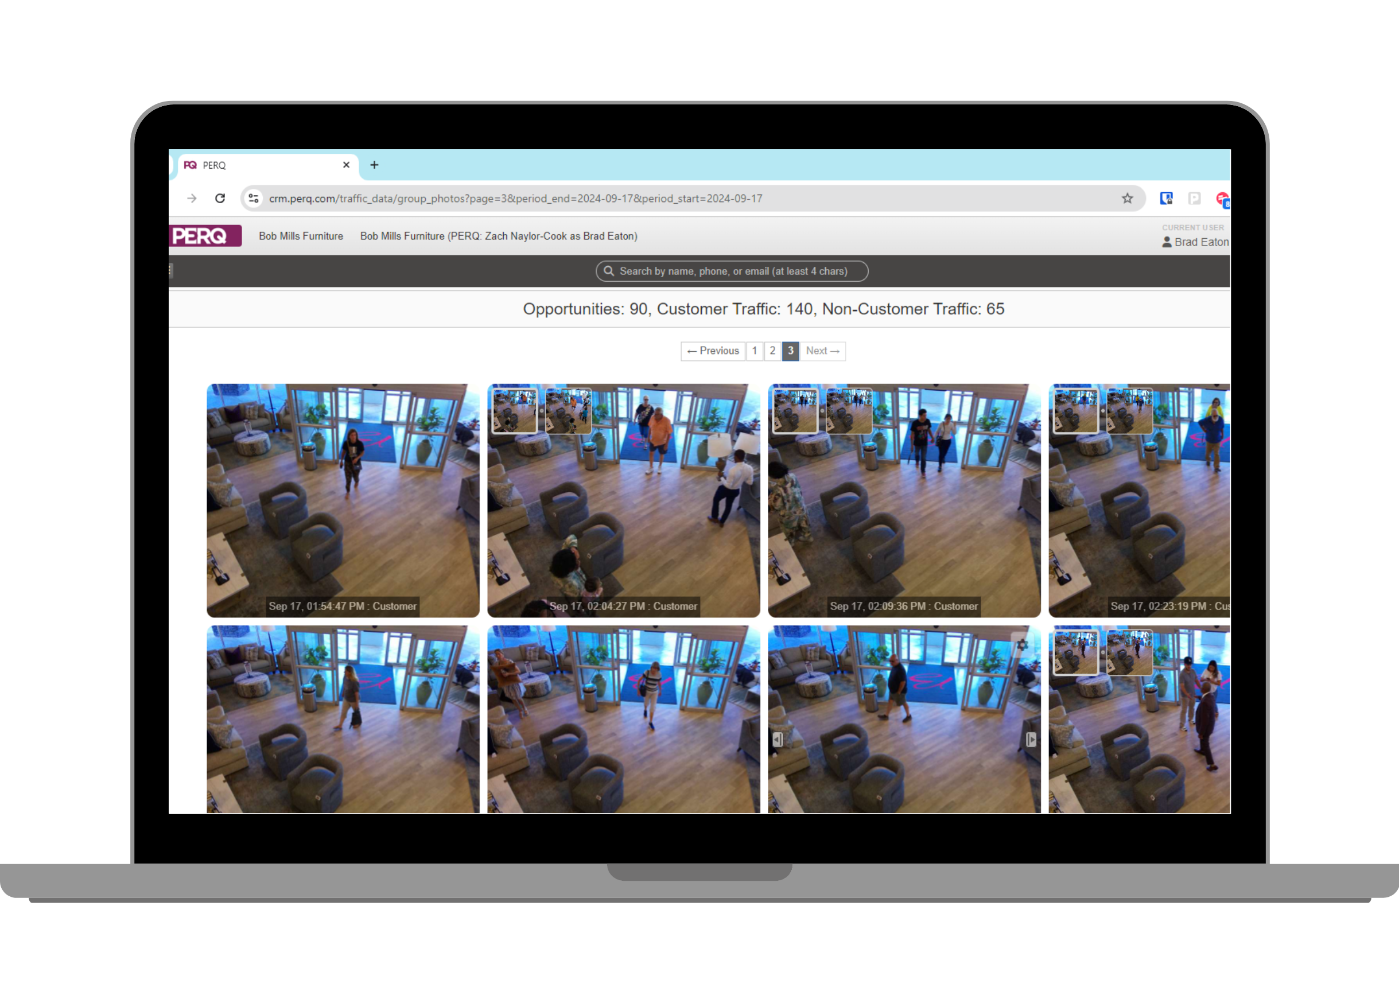This screenshot has width=1399, height=1007.
Task: Select first small thumbnail on 02:23:19 PM photo
Action: (1076, 410)
